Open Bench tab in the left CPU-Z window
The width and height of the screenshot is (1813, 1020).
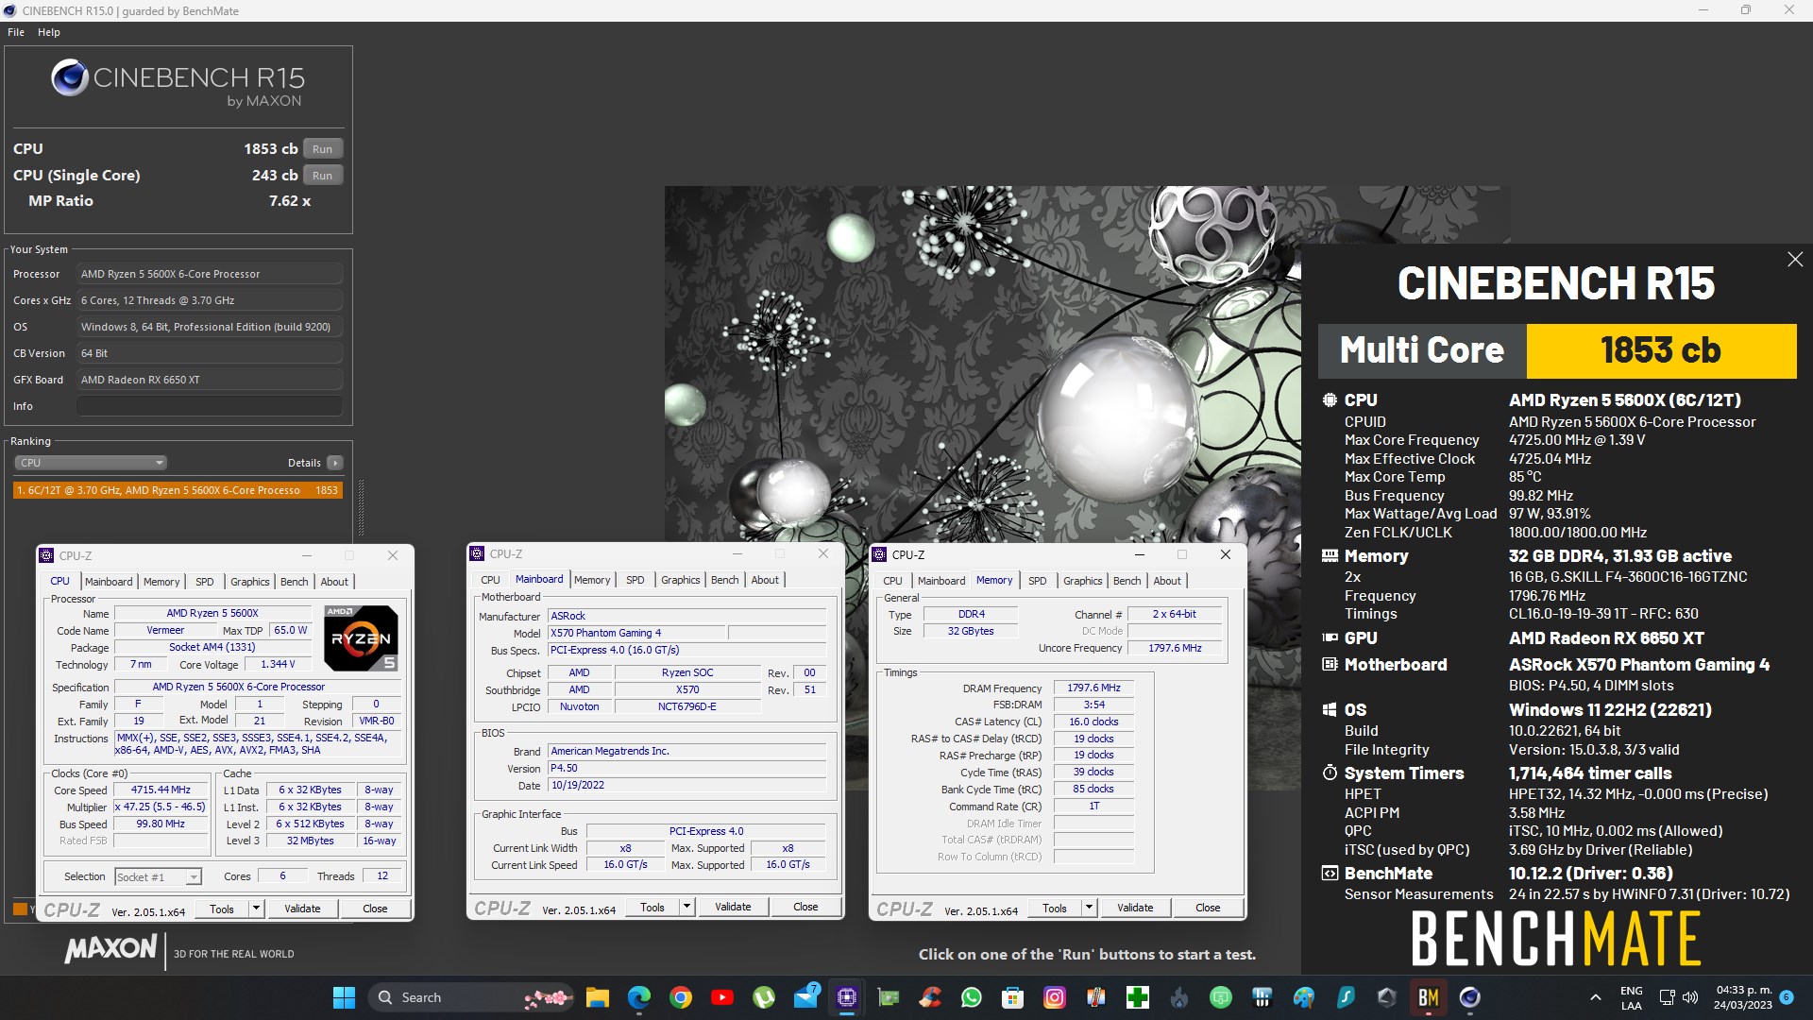coord(295,582)
